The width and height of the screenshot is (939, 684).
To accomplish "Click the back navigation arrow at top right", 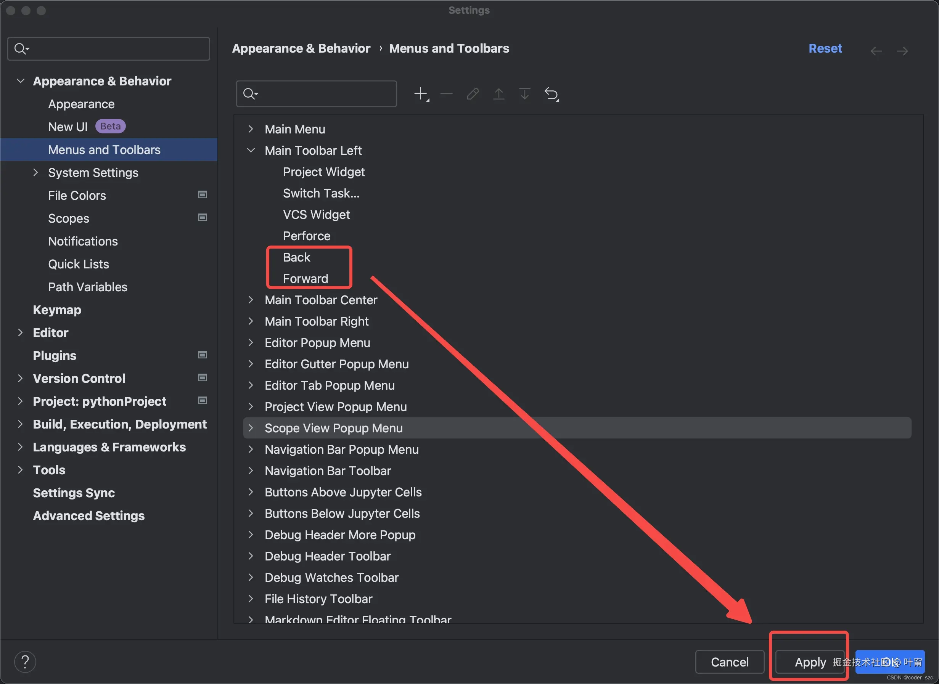I will coord(876,51).
